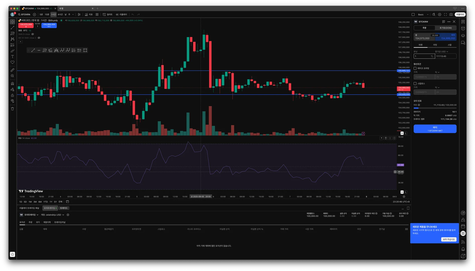Viewport: 475px width, 271px height.
Task: Select the text annotation tool
Action: coord(12,57)
